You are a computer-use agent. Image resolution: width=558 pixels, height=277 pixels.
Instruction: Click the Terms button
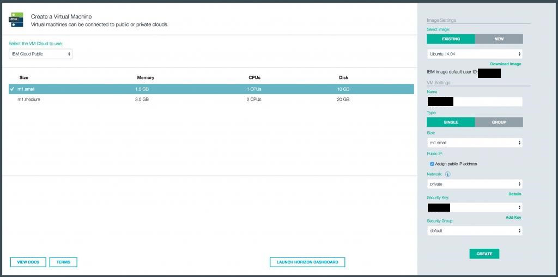[63, 262]
